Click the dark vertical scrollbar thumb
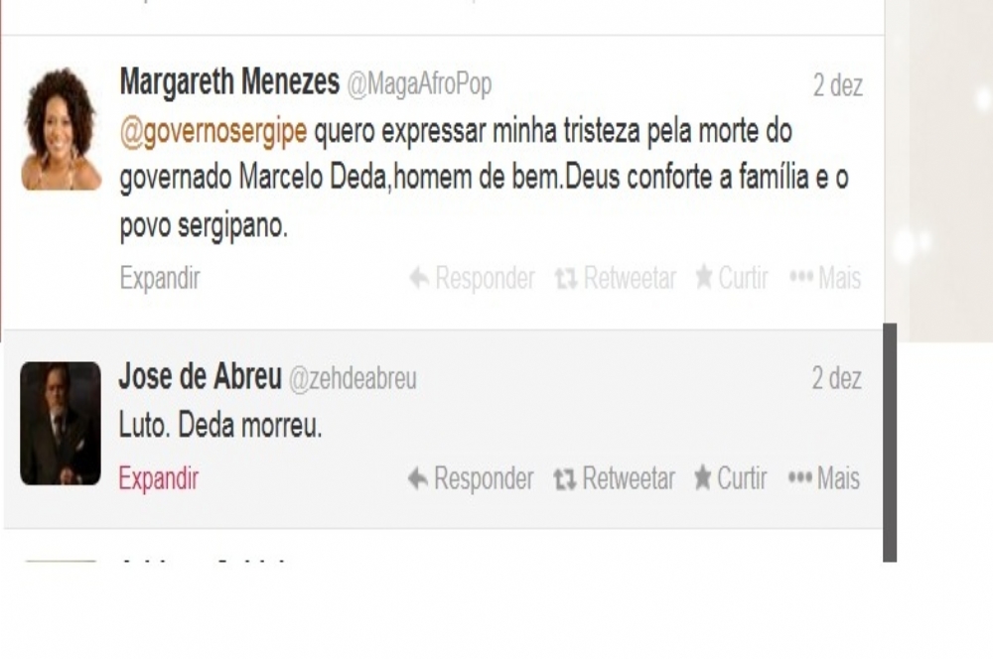This screenshot has height=659, width=993. point(890,443)
